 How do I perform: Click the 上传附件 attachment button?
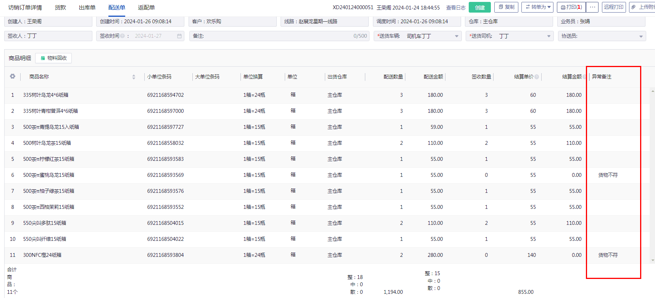tap(643, 7)
